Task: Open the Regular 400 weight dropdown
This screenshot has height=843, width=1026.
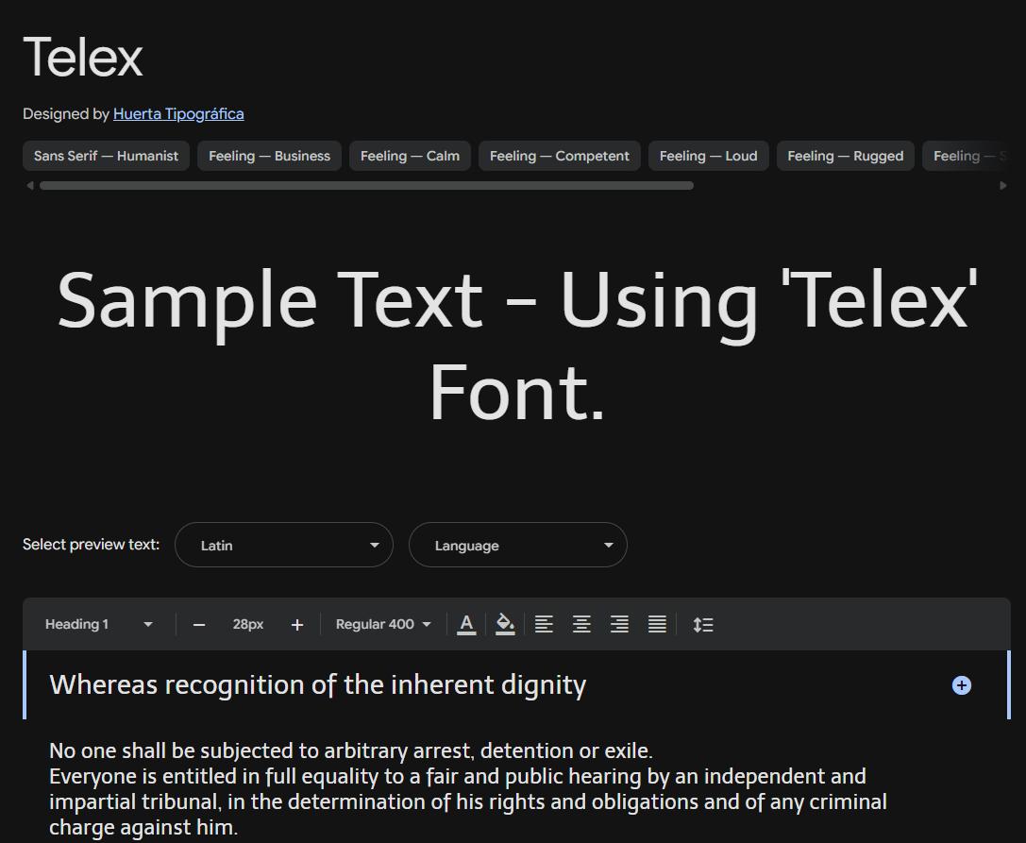Action: (383, 624)
